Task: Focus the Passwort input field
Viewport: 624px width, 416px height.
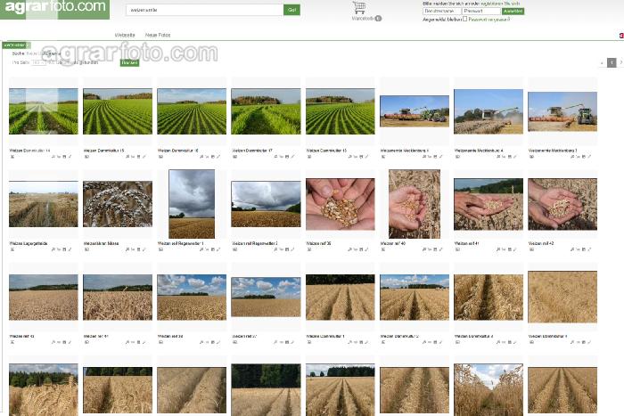Action: click(x=481, y=12)
